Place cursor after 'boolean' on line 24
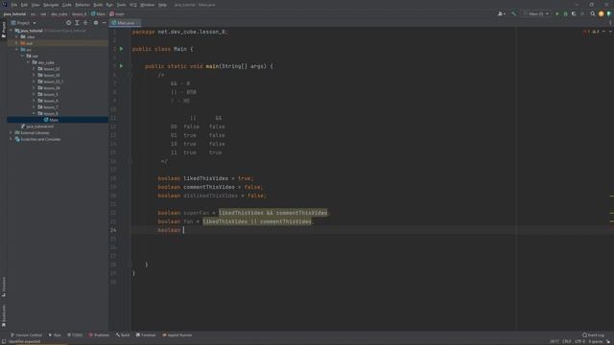This screenshot has width=614, height=345. (183, 230)
